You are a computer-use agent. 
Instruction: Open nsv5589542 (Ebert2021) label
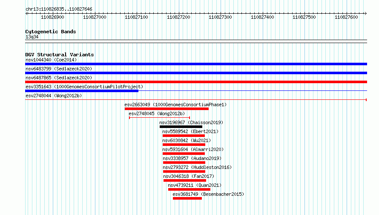190,131
